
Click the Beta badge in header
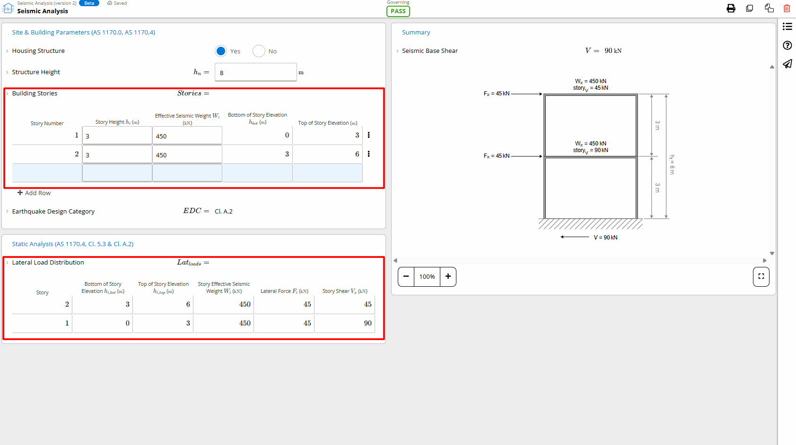point(89,3)
